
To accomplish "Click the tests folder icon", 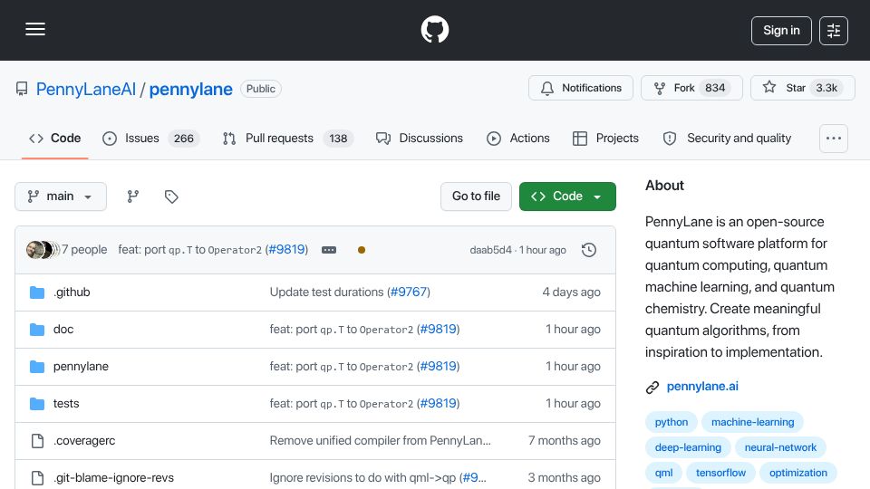I will tap(37, 404).
